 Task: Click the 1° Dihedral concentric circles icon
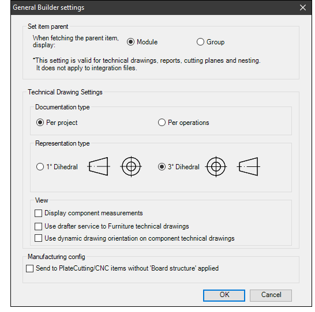point(131,166)
